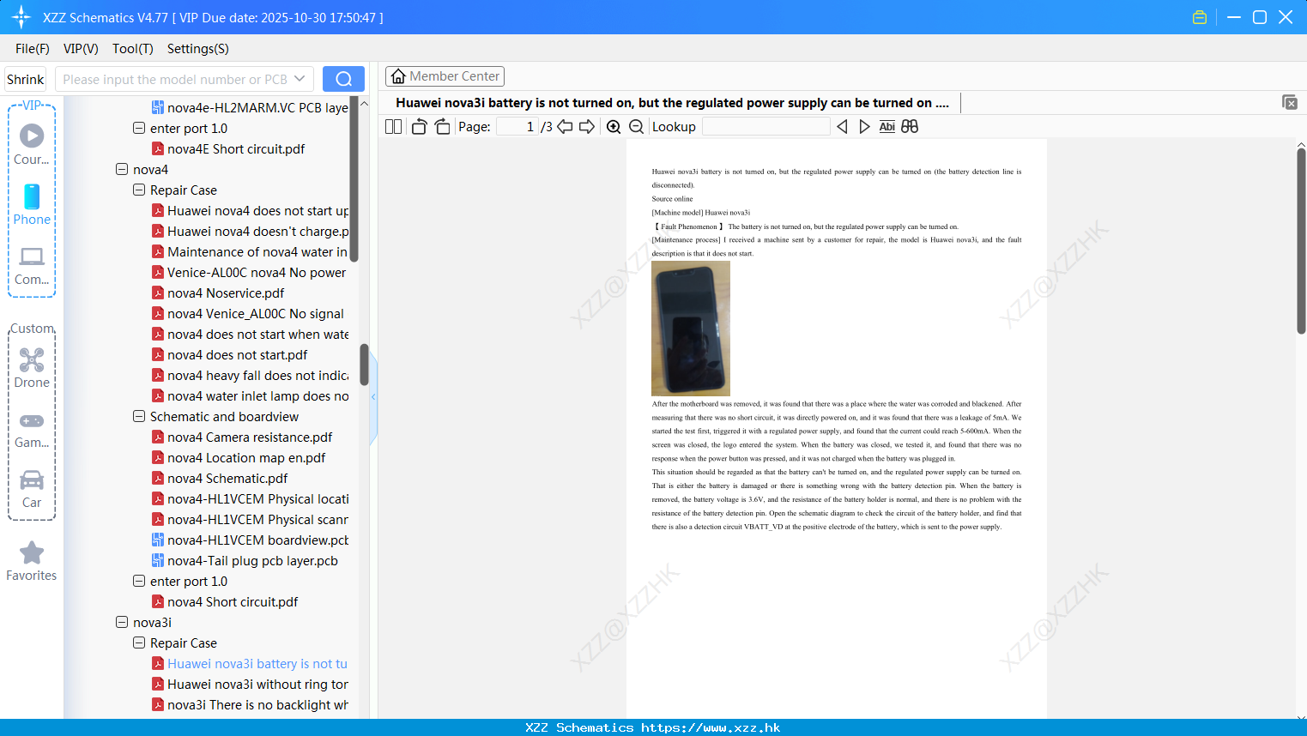Collapse nova4 Repair Case folder
Screen dimensions: 1307x736
[139, 190]
